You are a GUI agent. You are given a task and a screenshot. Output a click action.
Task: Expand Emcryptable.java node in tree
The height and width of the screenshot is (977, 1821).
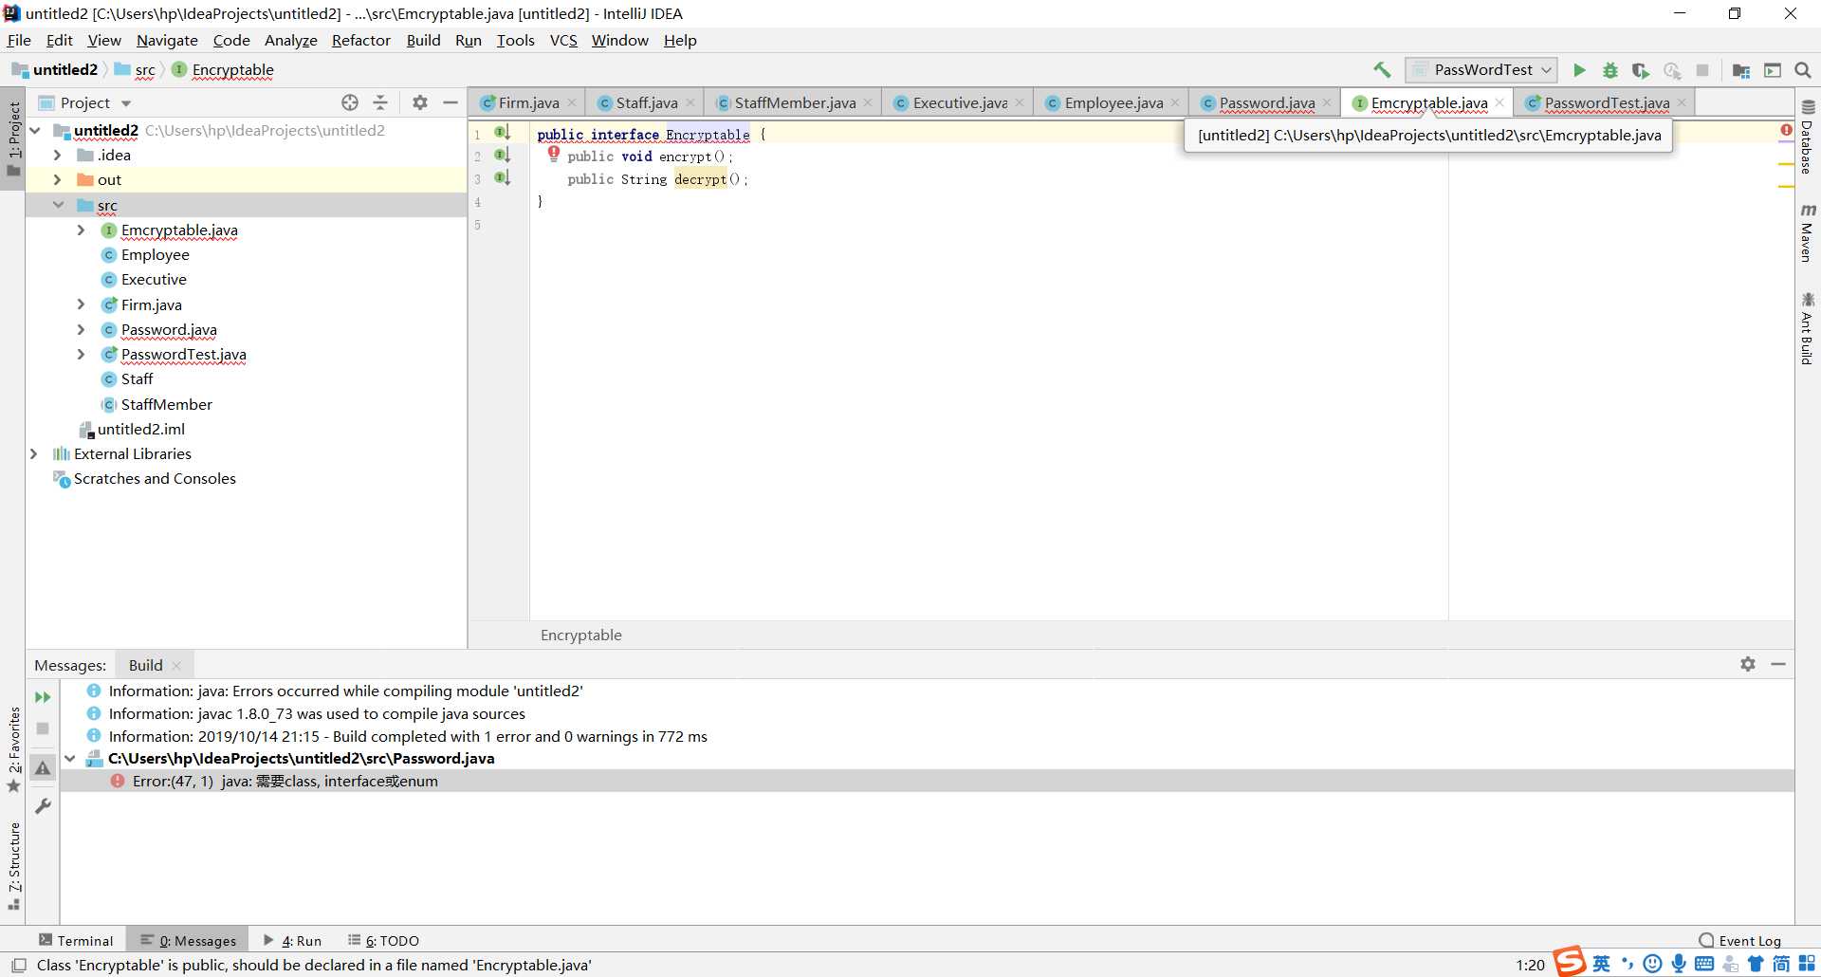81,230
